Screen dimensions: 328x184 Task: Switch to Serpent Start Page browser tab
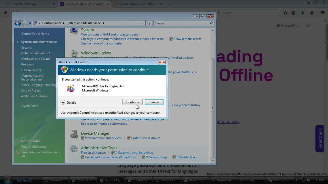coord(30,4)
